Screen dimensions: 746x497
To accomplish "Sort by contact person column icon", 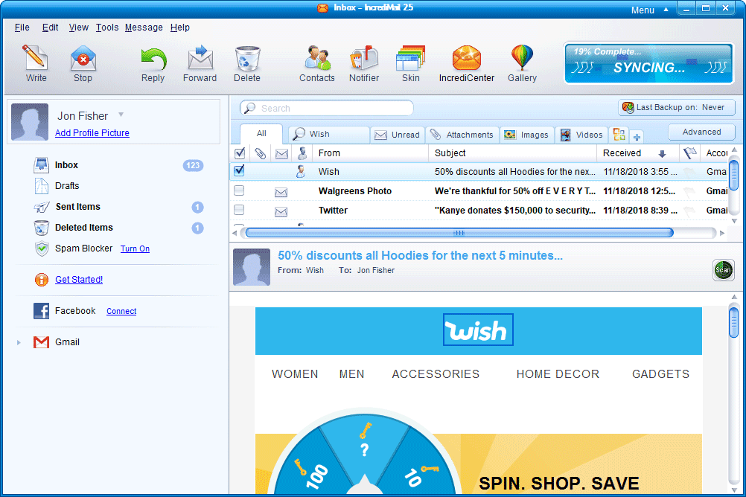I will point(302,153).
